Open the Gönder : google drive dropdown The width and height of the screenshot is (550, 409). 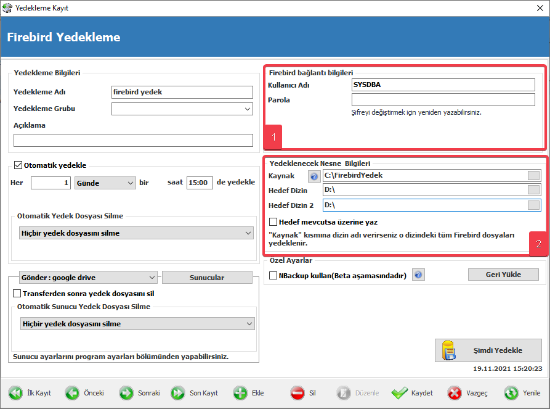(x=88, y=278)
